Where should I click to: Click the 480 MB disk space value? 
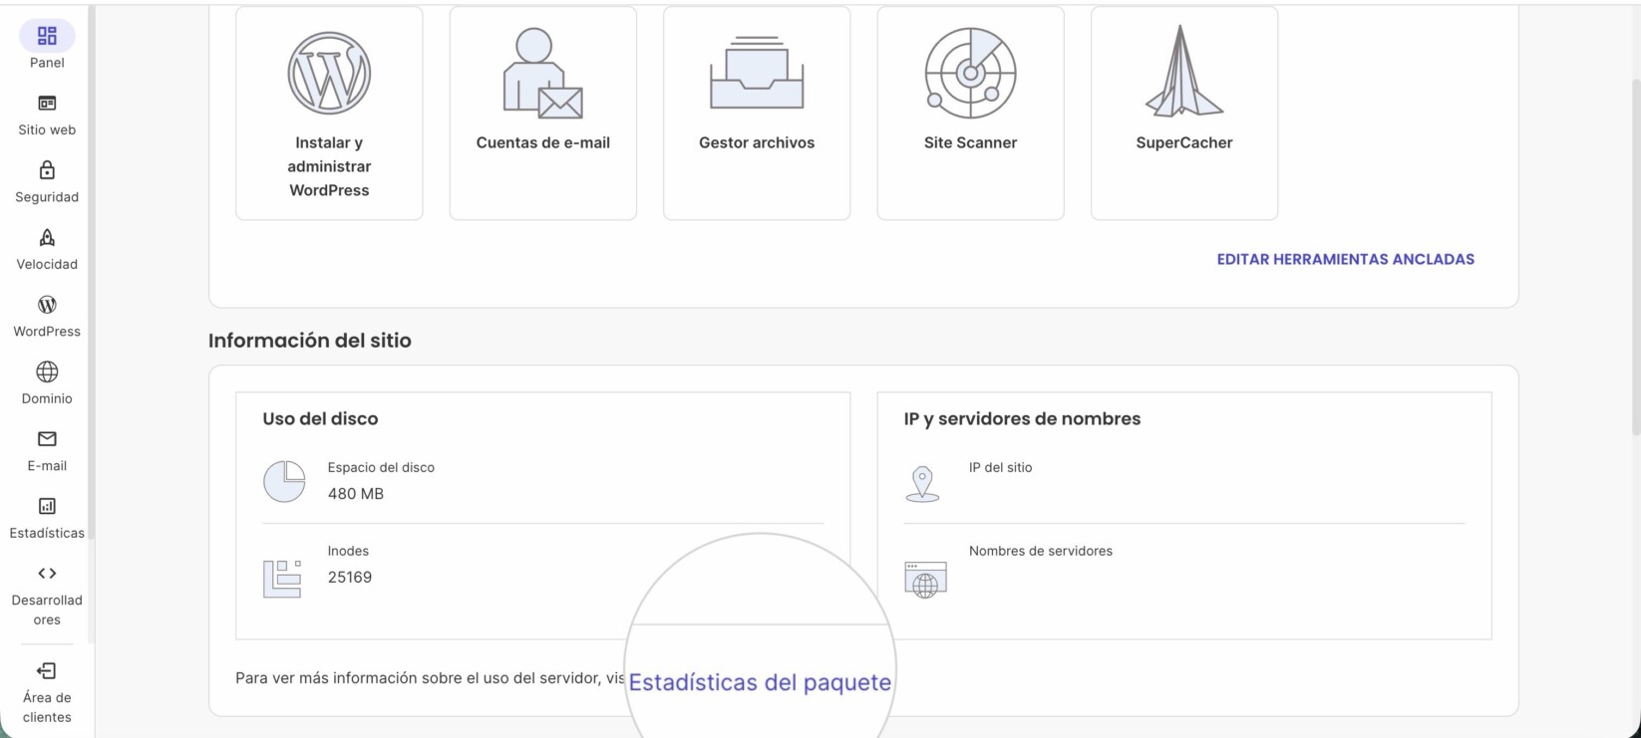(356, 494)
